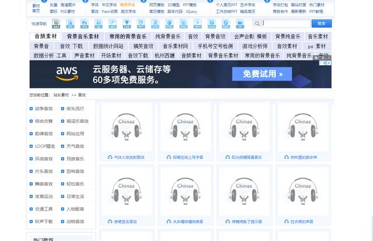
Task: Open 交通工具 sidebar category
Action: [x=44, y=209]
